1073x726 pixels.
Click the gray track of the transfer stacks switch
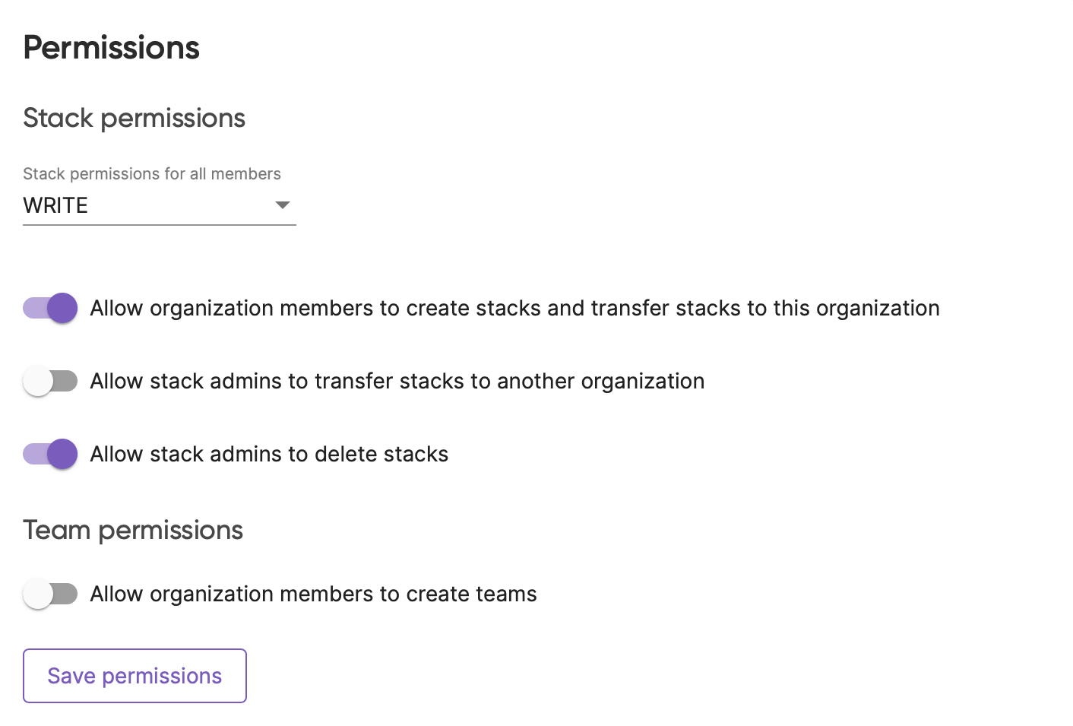65,381
